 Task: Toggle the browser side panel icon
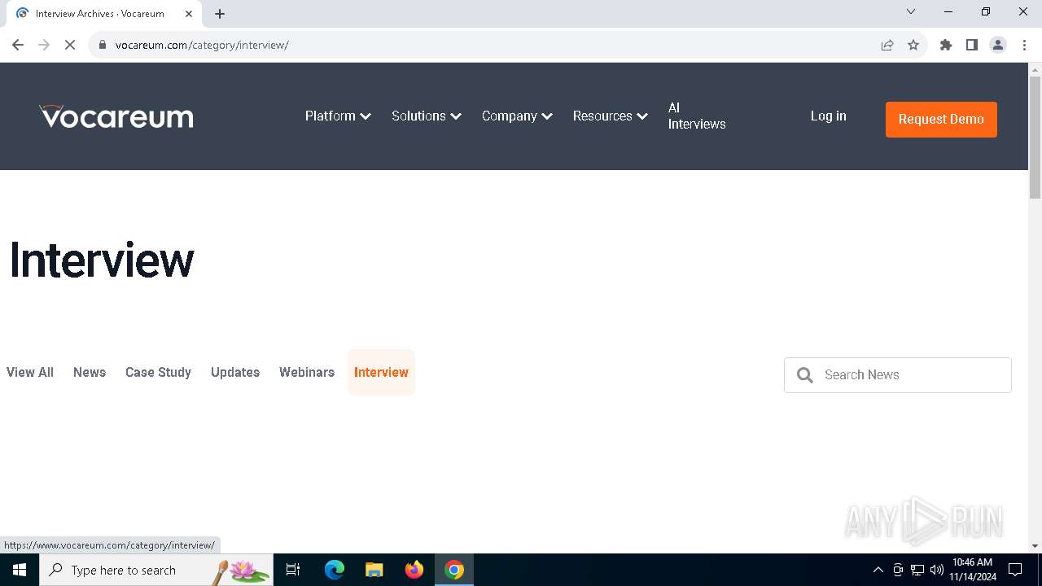(x=972, y=45)
